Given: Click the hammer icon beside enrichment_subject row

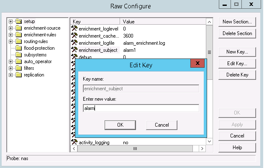Looking at the screenshot, I should pyautogui.click(x=74, y=50).
